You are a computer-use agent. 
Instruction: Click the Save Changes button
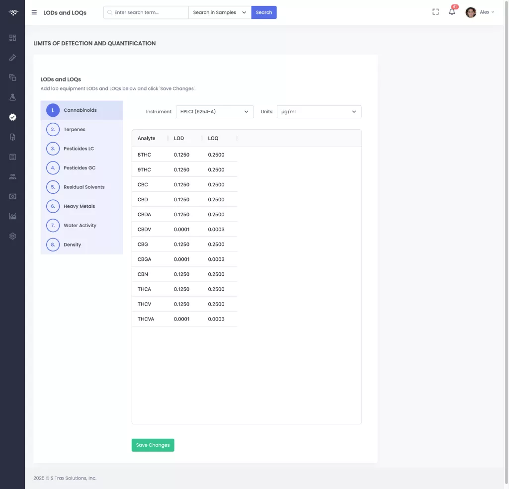click(x=153, y=445)
